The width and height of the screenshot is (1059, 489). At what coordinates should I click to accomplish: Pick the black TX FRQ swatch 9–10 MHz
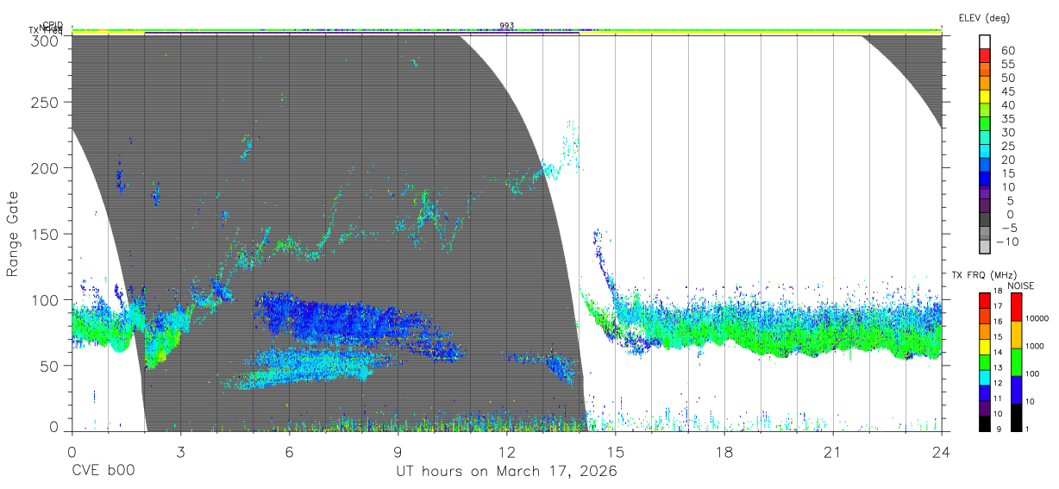pos(983,423)
